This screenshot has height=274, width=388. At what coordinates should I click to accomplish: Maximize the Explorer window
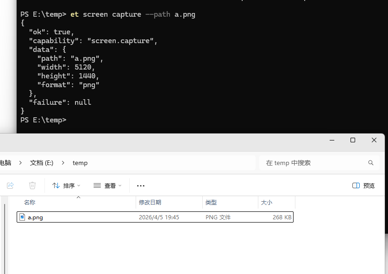(x=353, y=140)
